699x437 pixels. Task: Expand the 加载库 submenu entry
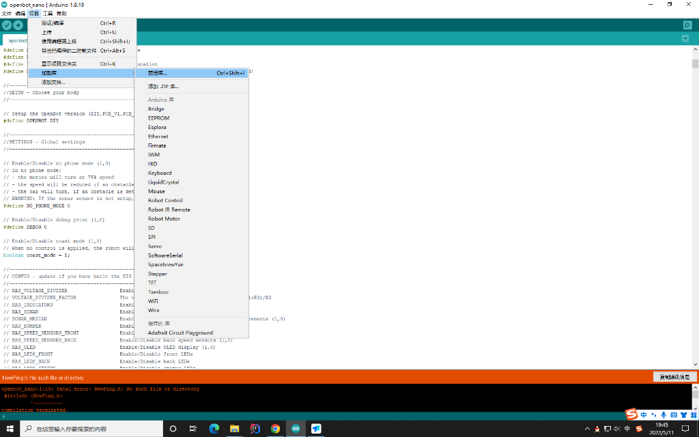[82, 73]
